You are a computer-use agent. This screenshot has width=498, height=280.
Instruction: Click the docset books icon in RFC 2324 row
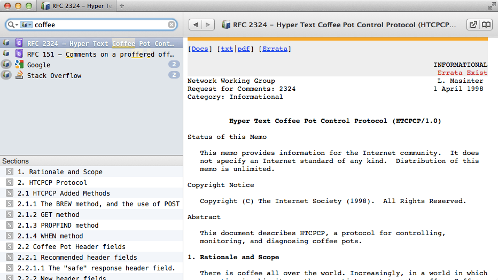[x=6, y=43]
